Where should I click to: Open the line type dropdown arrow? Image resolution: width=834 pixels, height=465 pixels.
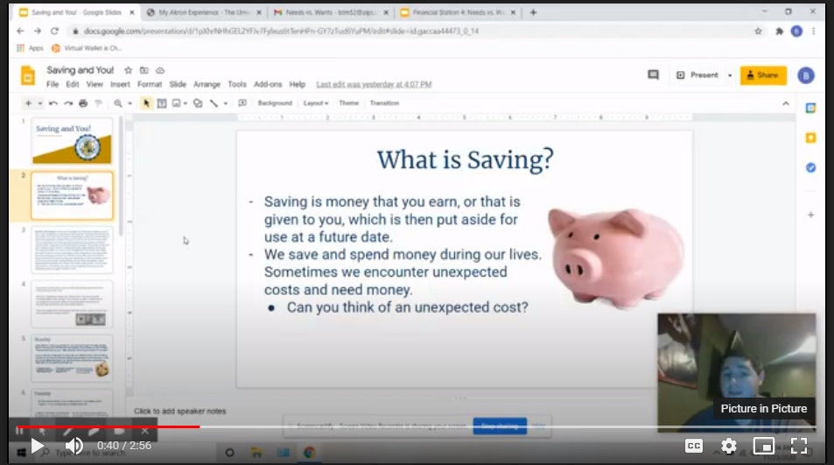coord(226,103)
